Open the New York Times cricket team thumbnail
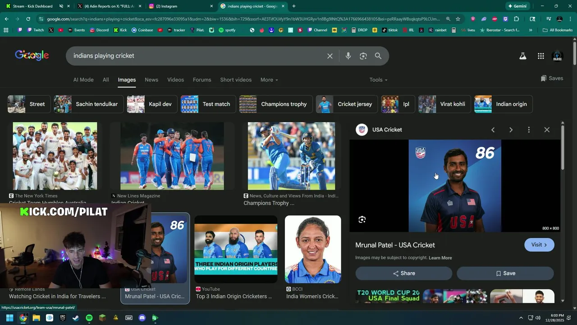Viewport: 577px width, 325px height. 55,156
